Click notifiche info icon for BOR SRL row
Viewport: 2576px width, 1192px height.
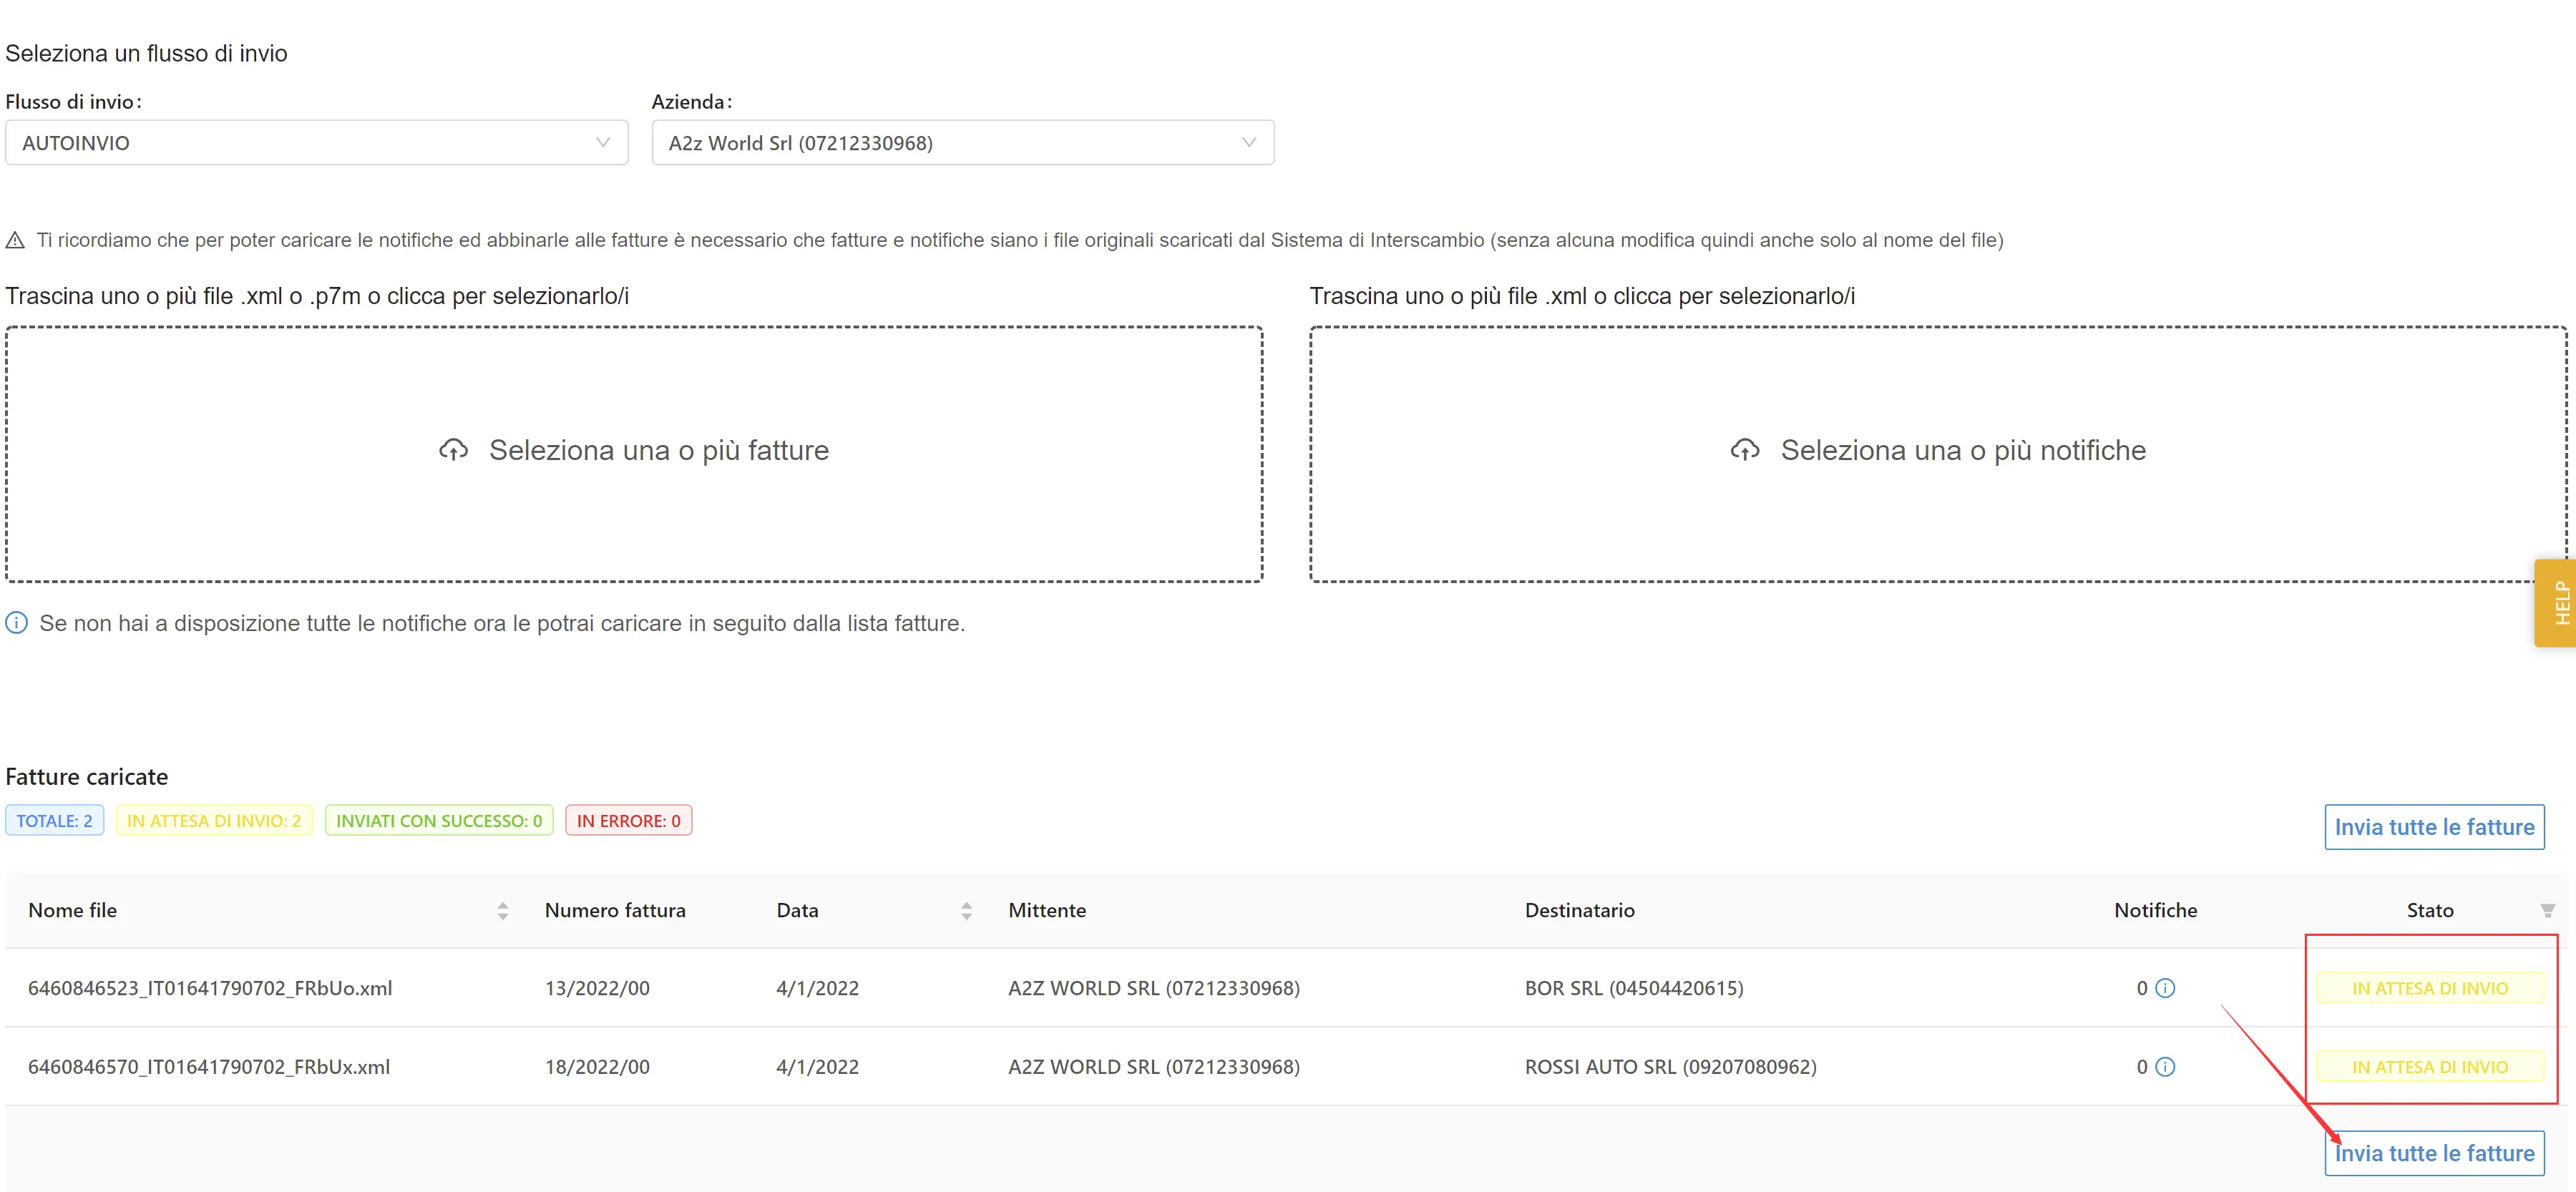tap(2165, 988)
